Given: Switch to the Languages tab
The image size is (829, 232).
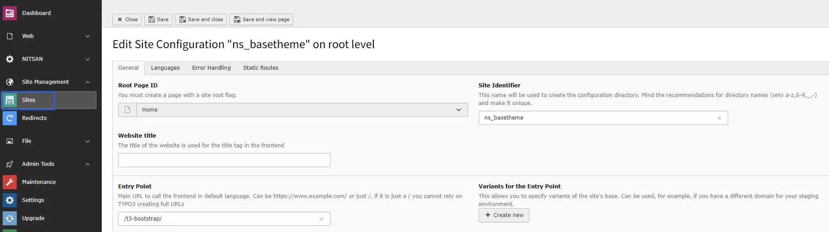Looking at the screenshot, I should pos(165,68).
